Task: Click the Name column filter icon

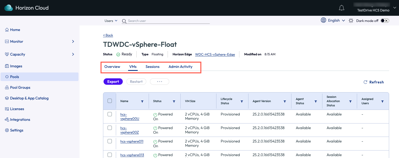Action: point(142,101)
